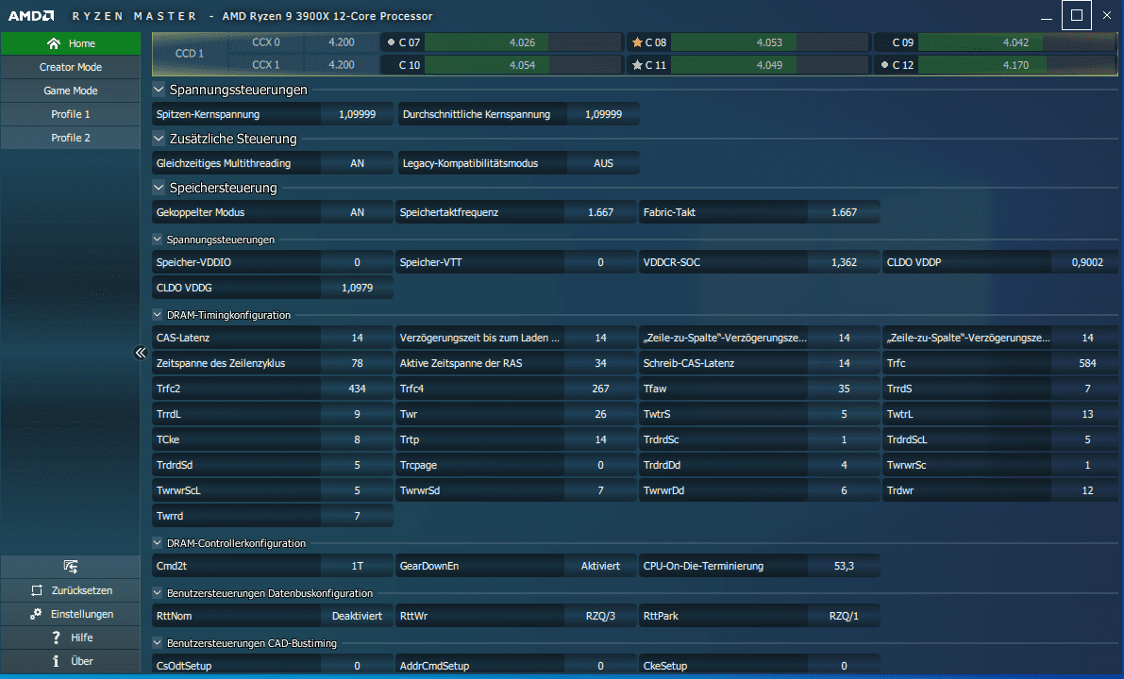Switch to Creator Mode
This screenshot has width=1124, height=679.
70,67
